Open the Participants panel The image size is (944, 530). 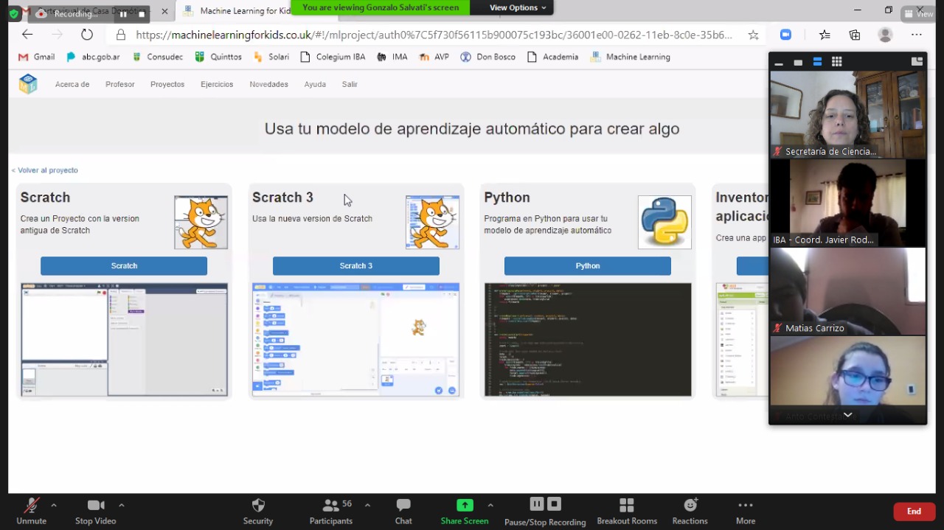(x=331, y=506)
